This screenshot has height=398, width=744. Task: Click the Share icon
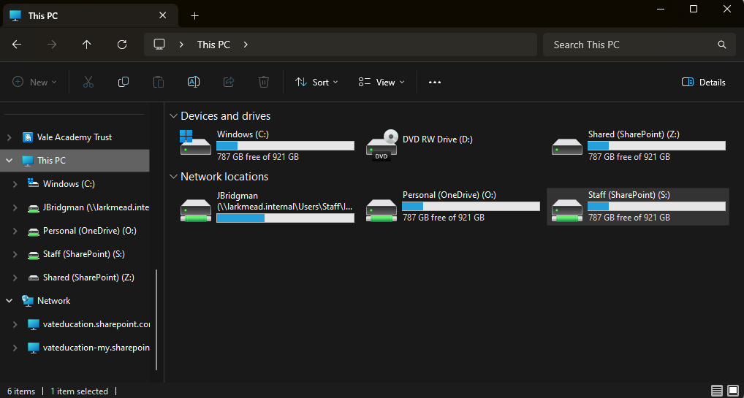(x=229, y=82)
